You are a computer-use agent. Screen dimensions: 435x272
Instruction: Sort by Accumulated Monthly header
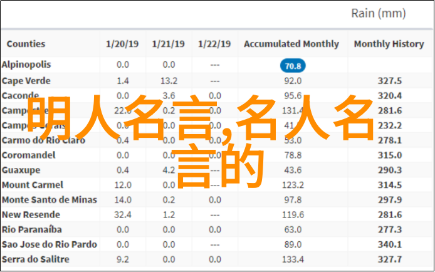[291, 44]
